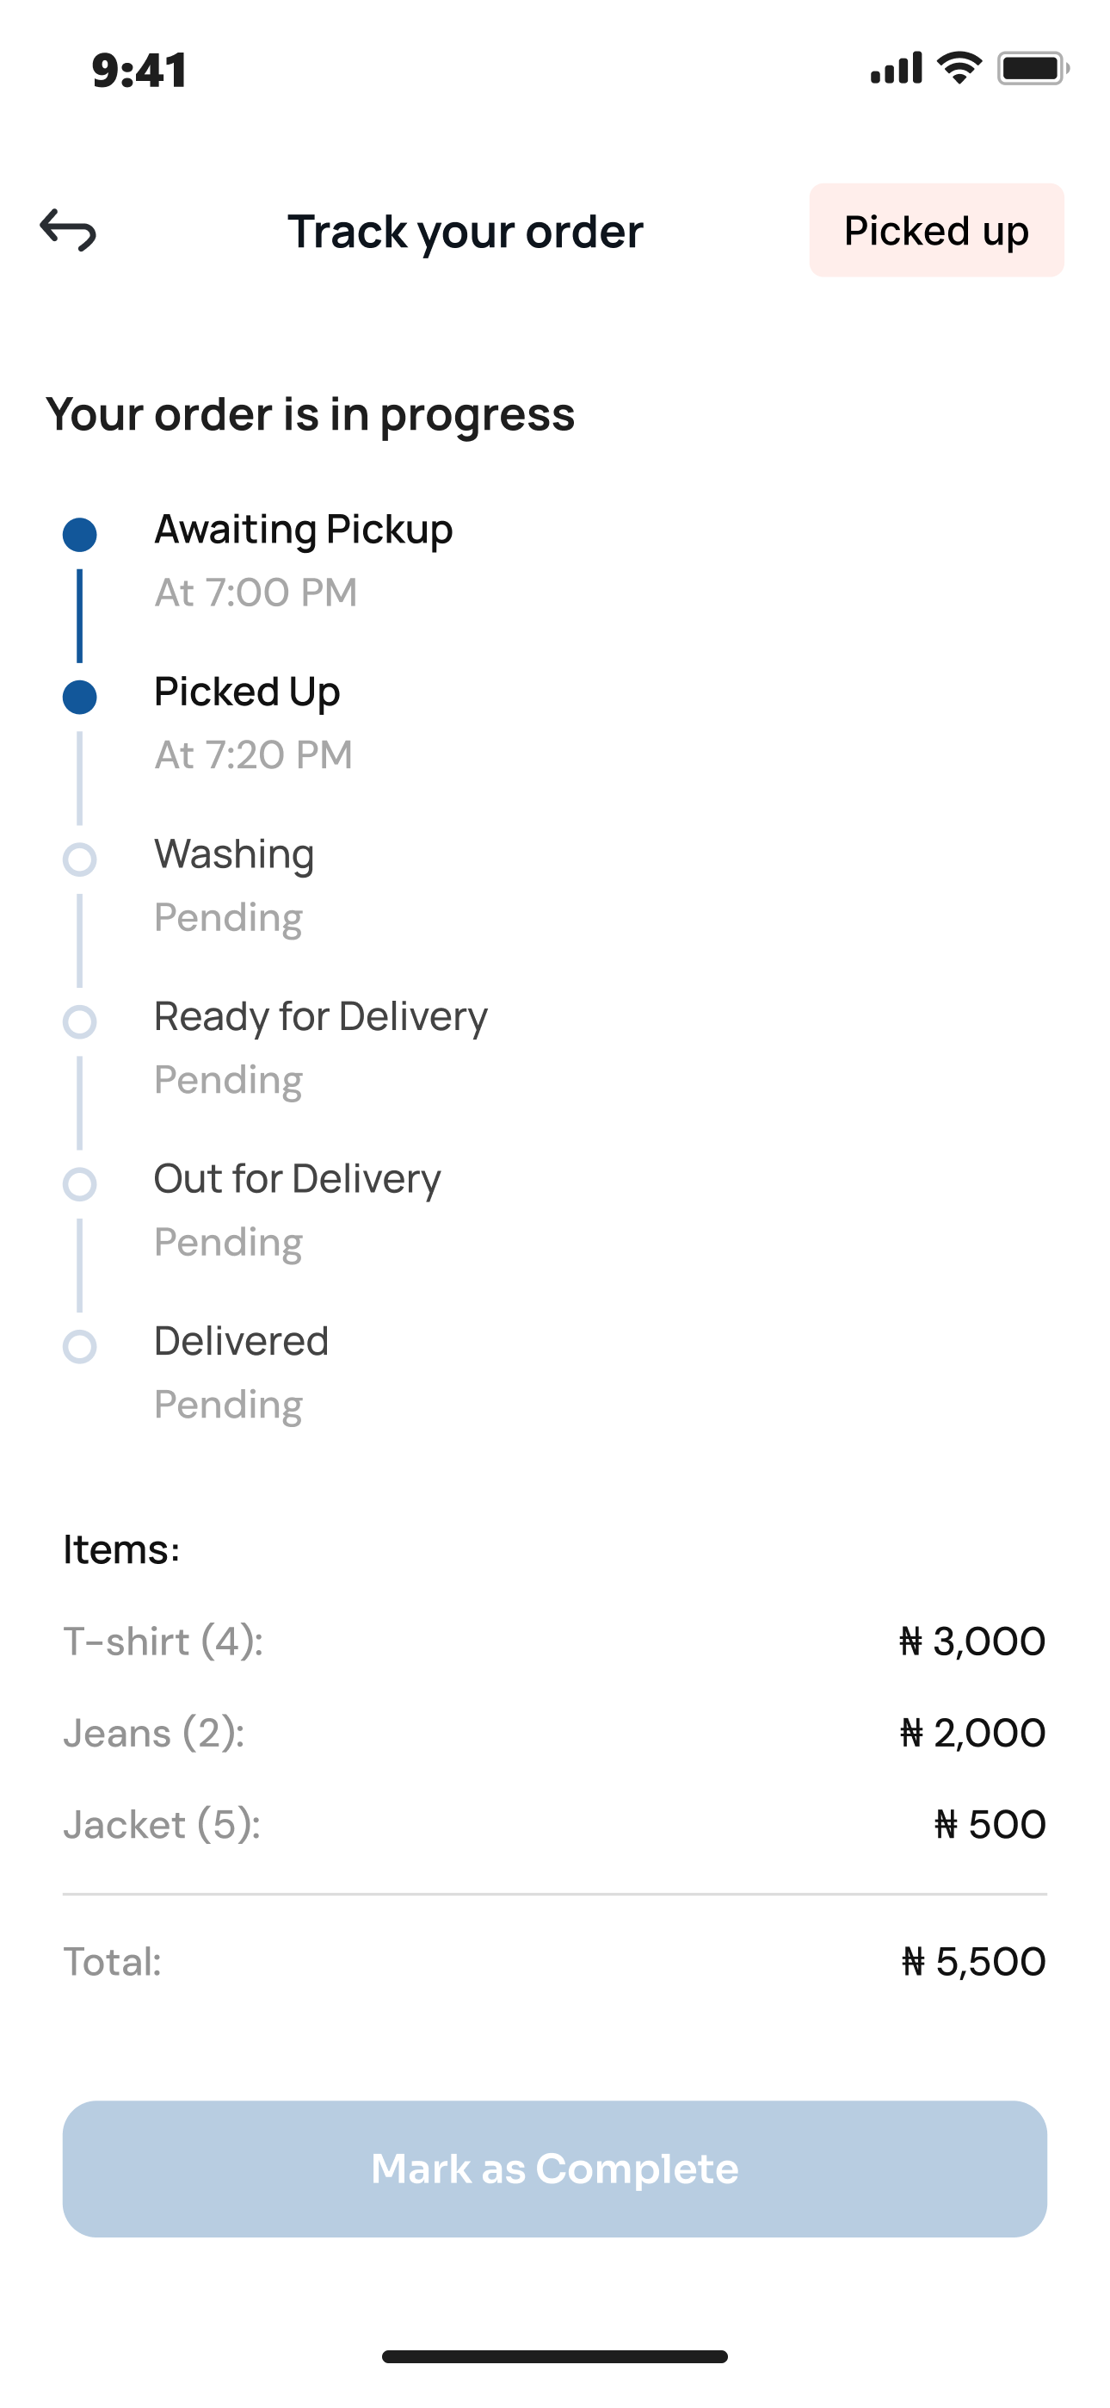The height and width of the screenshot is (2408, 1110).
Task: Select the Picked Up filled step dot
Action: [79, 698]
